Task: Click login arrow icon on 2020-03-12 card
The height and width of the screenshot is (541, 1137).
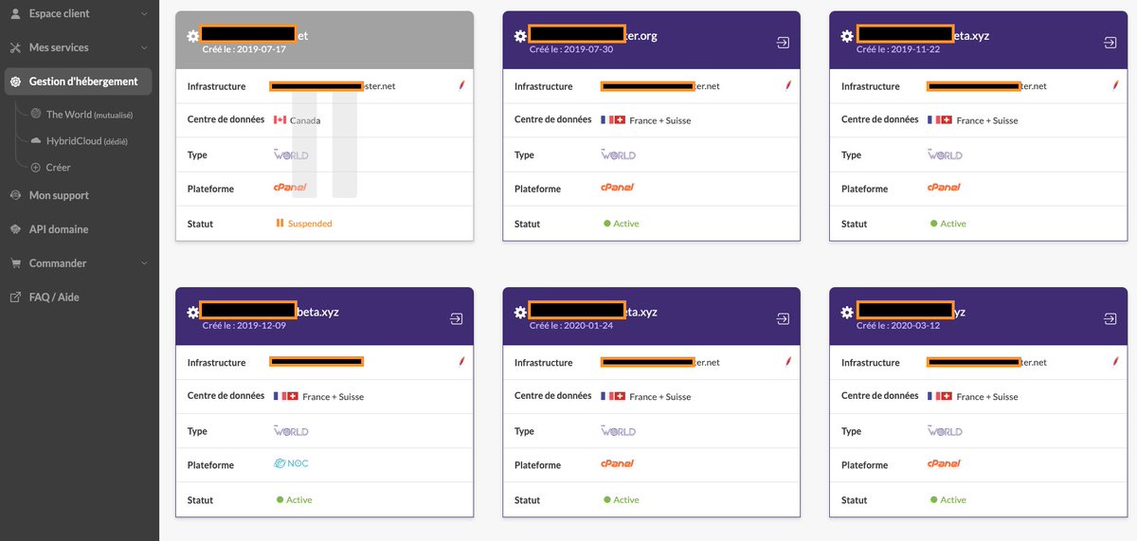Action: (1110, 319)
